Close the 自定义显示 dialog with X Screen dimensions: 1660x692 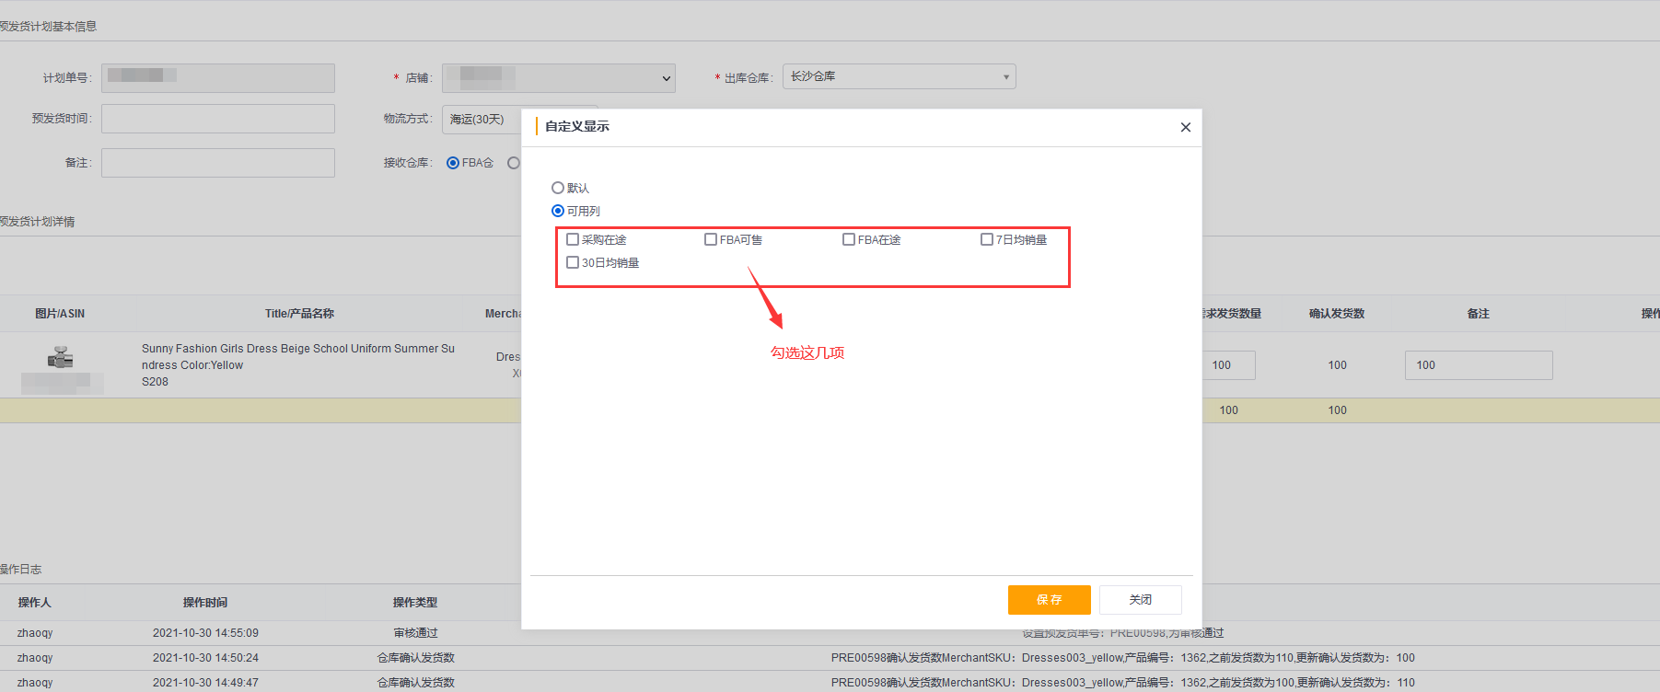1185,127
